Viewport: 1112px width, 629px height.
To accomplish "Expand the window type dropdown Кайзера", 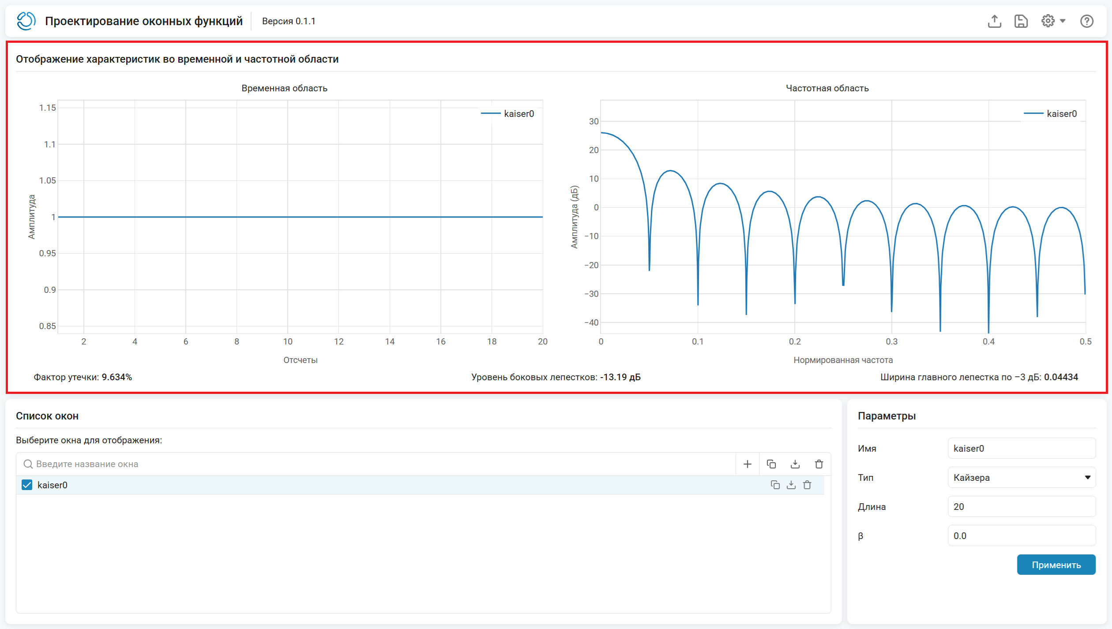I will (x=1022, y=478).
